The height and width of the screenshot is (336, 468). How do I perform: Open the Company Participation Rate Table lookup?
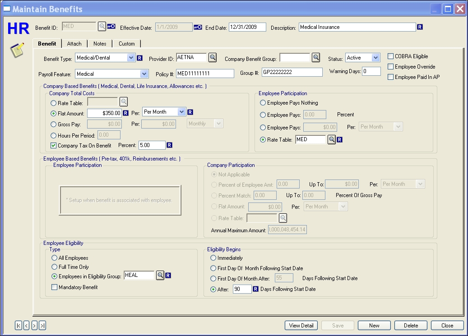(x=283, y=218)
